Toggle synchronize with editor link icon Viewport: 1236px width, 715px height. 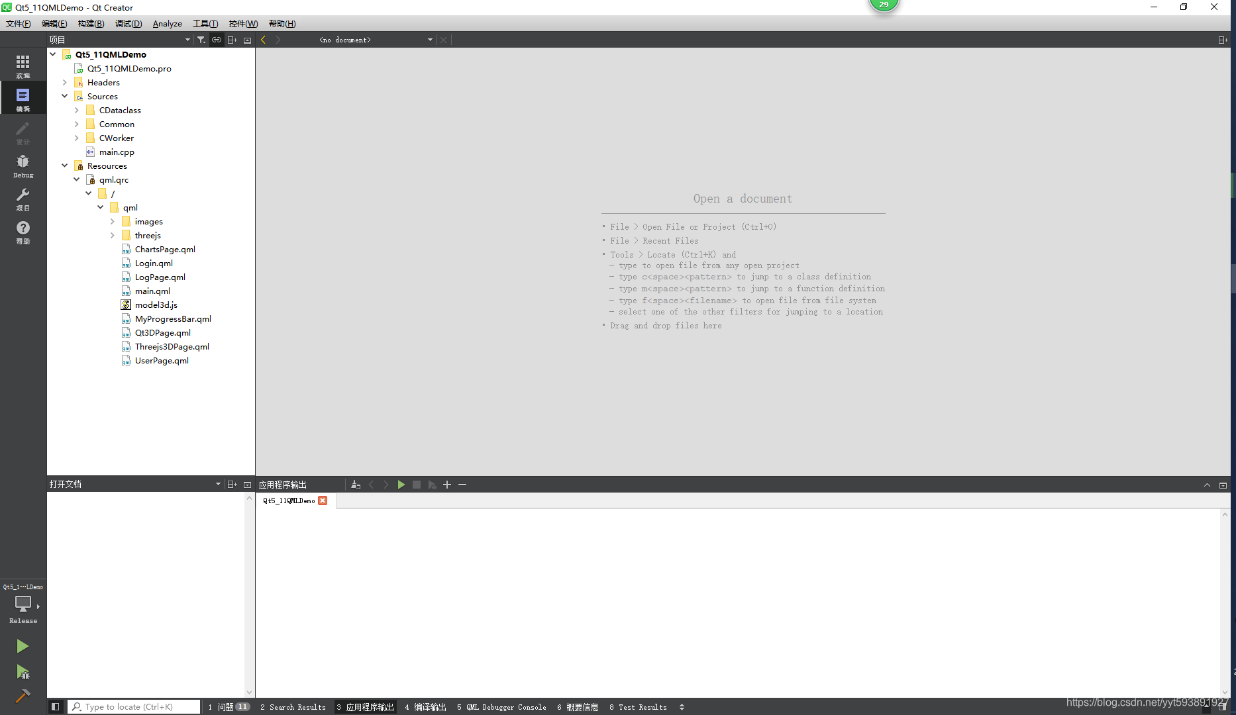pyautogui.click(x=217, y=40)
